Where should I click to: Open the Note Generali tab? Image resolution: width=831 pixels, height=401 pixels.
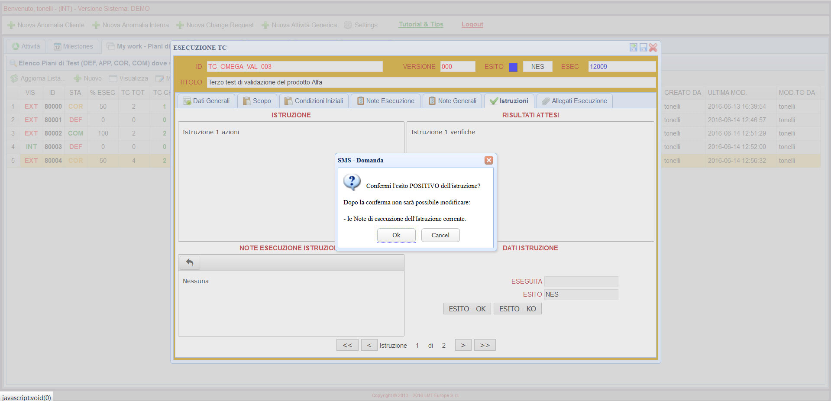(453, 101)
